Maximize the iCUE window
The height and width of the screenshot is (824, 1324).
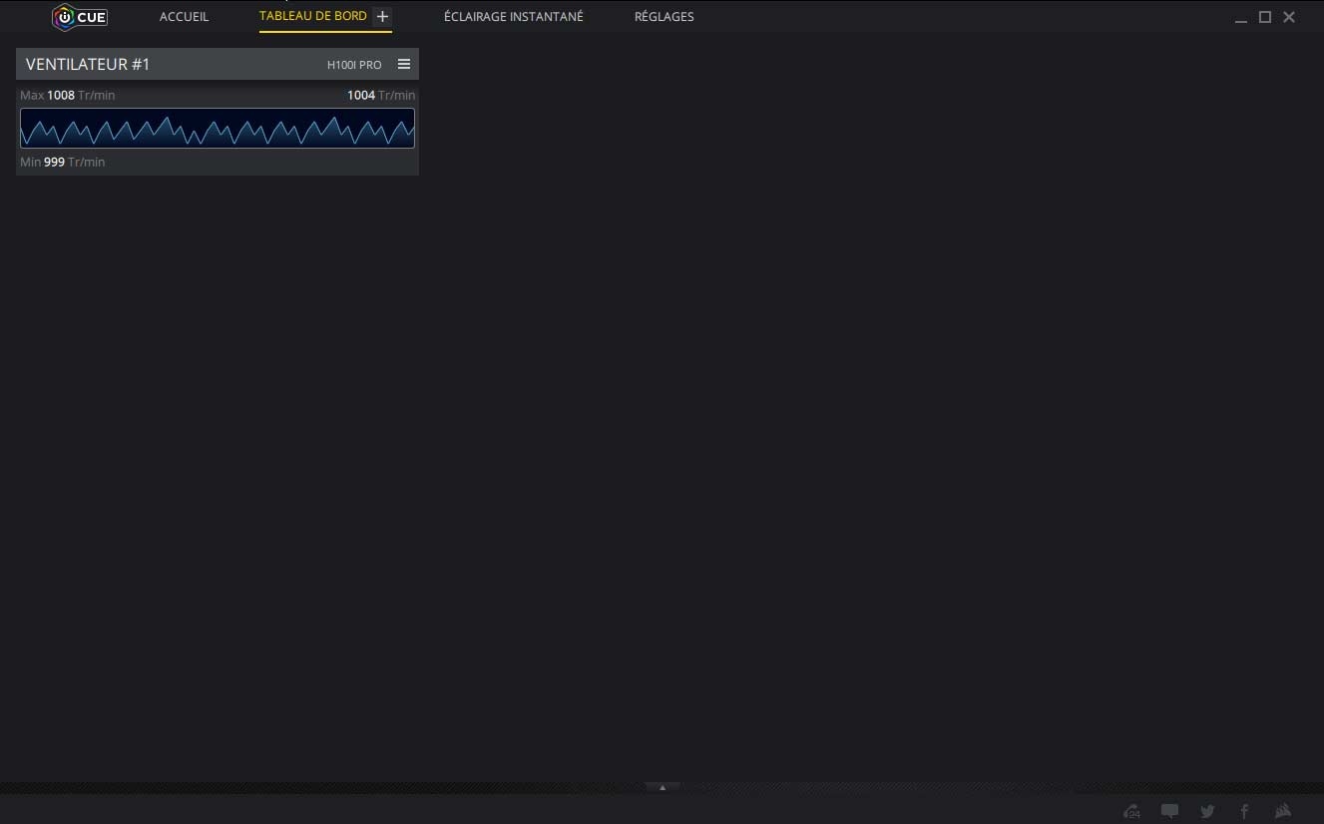[x=1265, y=17]
